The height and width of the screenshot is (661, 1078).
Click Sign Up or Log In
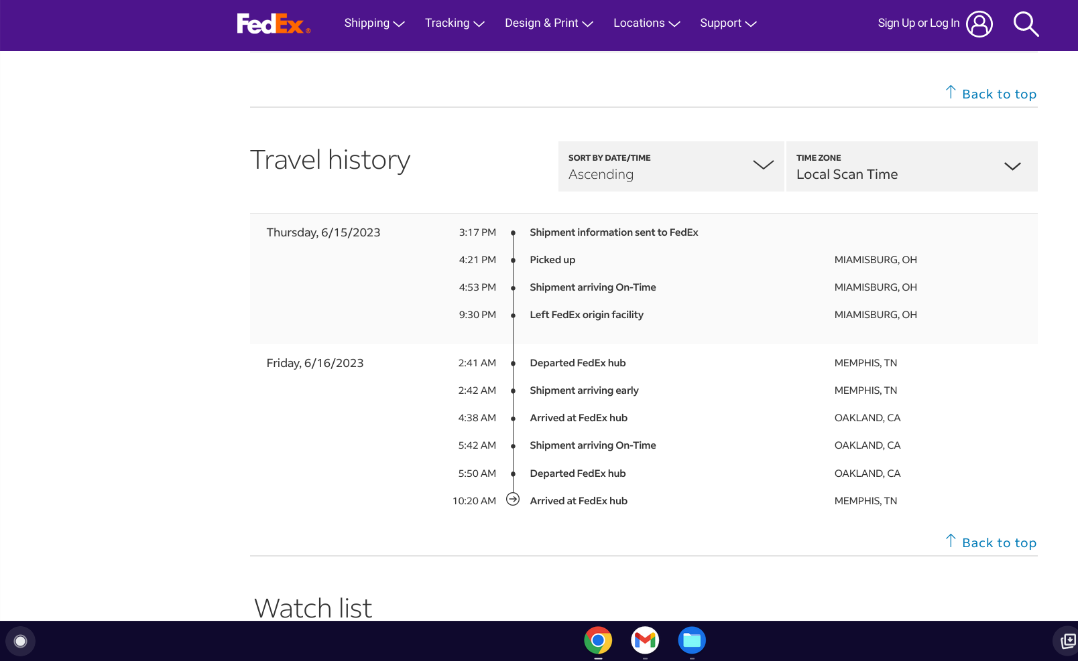[x=918, y=23]
